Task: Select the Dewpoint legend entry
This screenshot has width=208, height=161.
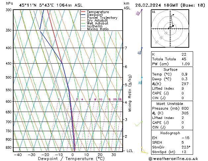Action: (94, 15)
